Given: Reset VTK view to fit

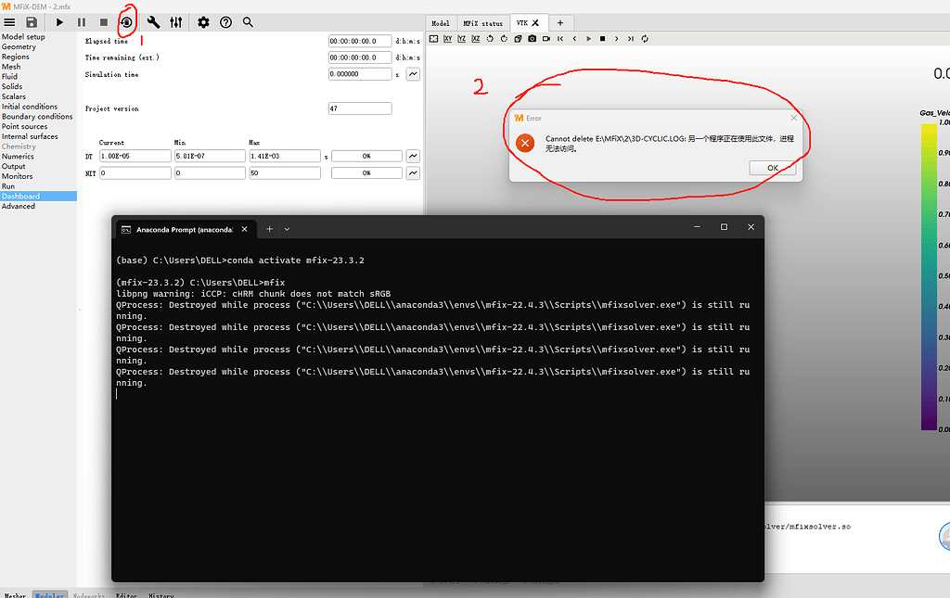Looking at the screenshot, I should [x=434, y=39].
